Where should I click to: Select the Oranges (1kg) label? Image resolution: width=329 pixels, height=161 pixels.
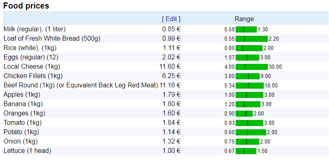pyautogui.click(x=24, y=113)
